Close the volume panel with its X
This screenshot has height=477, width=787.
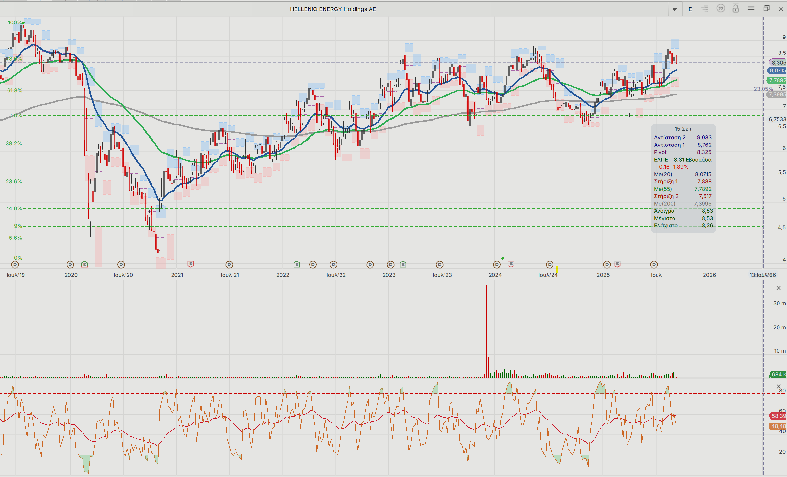(779, 288)
